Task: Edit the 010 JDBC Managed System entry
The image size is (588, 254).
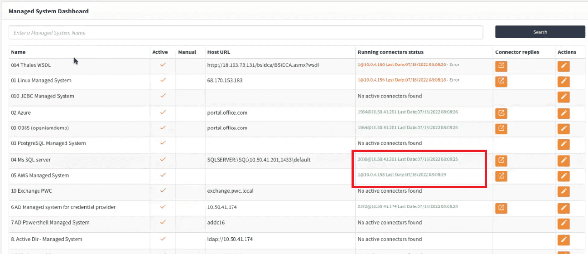Action: 564,97
